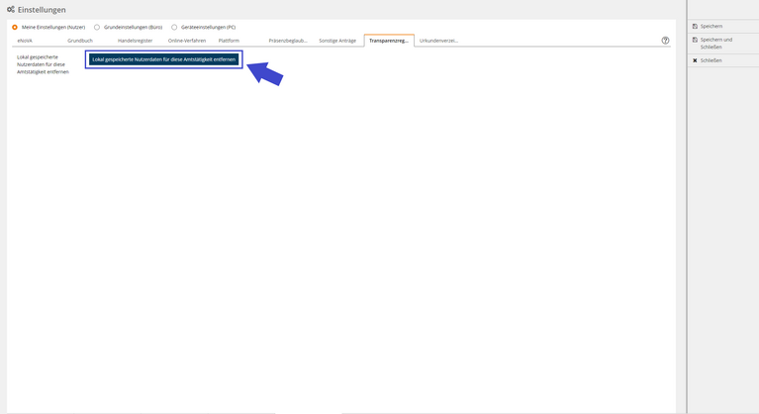
Task: Switch to Online-Verfahren tab
Action: [187, 41]
